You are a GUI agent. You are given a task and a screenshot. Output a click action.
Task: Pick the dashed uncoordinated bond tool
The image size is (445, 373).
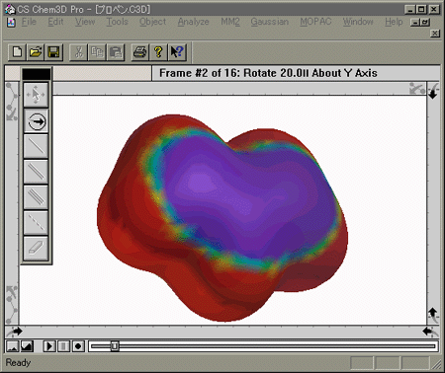(x=36, y=223)
